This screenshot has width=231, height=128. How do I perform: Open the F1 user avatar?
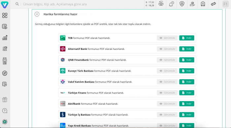point(225,4)
